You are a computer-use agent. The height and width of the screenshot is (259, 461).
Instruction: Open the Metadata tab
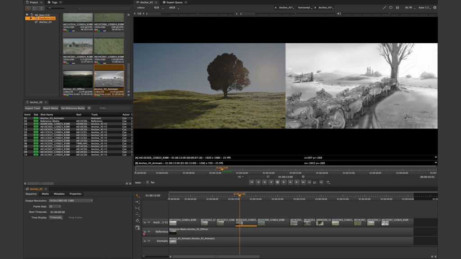tap(59, 194)
